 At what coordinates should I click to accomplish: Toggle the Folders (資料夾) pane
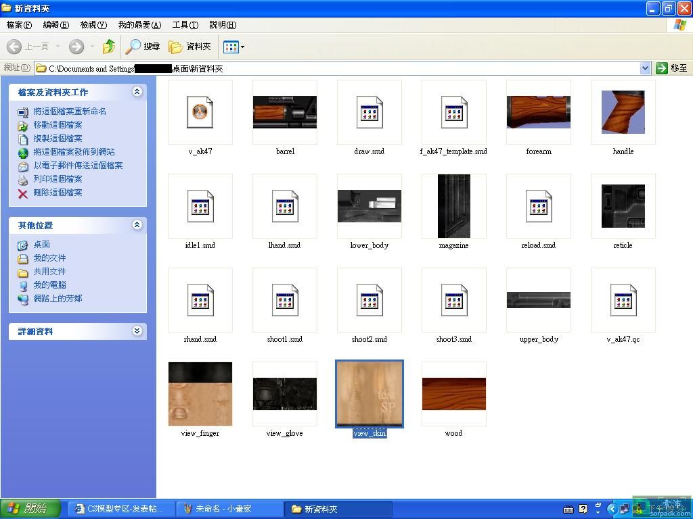tap(190, 47)
